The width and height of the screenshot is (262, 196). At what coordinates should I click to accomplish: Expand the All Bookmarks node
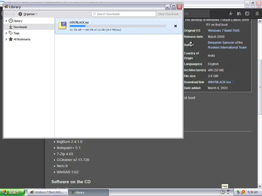(x=6, y=39)
